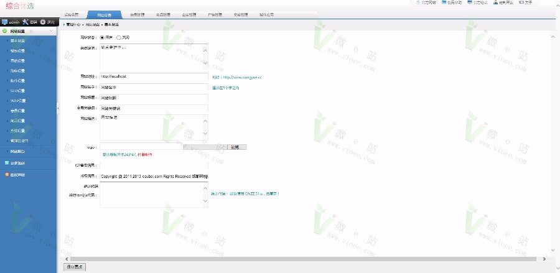The height and width of the screenshot is (273, 560).
Task: Click the admin monitor icon
Action: 4,22
